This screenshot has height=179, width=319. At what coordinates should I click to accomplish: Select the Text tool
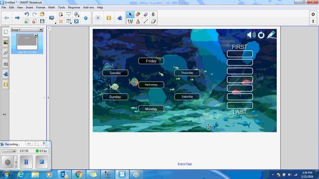point(138,21)
